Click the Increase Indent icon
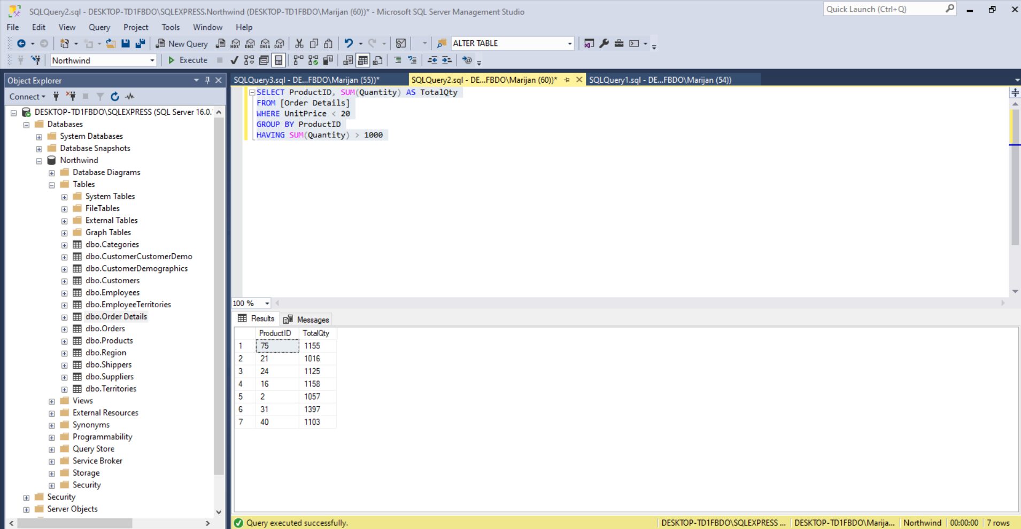This screenshot has height=529, width=1021. 447,60
